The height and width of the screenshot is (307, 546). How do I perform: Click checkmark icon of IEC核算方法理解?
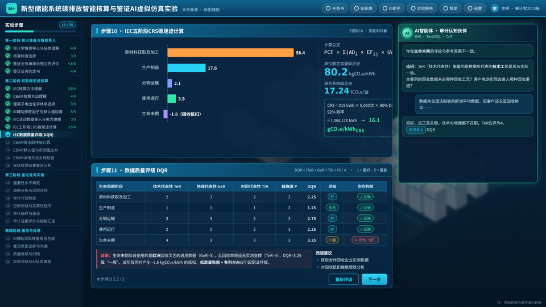tap(7, 89)
